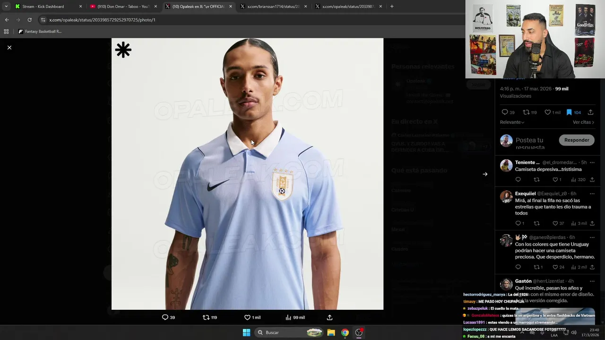Reply to Teniente's comment
Screen dimensions: 605x340
pos(518,179)
